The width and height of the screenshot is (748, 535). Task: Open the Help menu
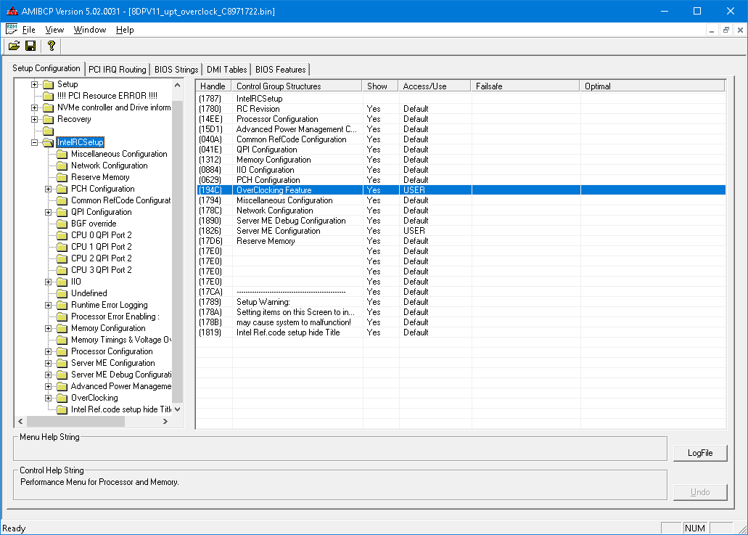point(125,30)
